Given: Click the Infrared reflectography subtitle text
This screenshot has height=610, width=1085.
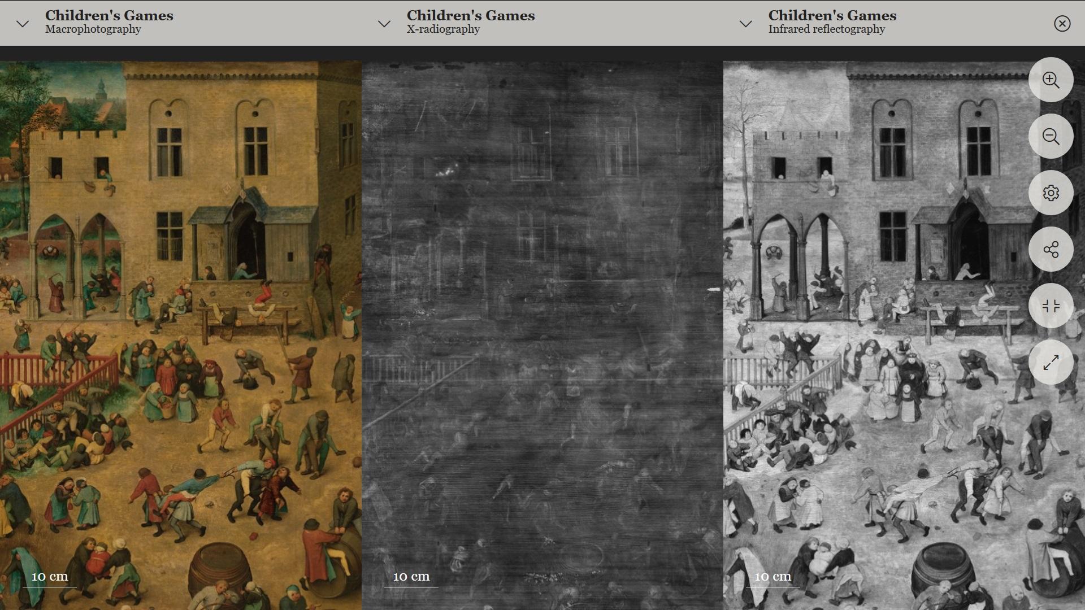Looking at the screenshot, I should click(x=826, y=29).
